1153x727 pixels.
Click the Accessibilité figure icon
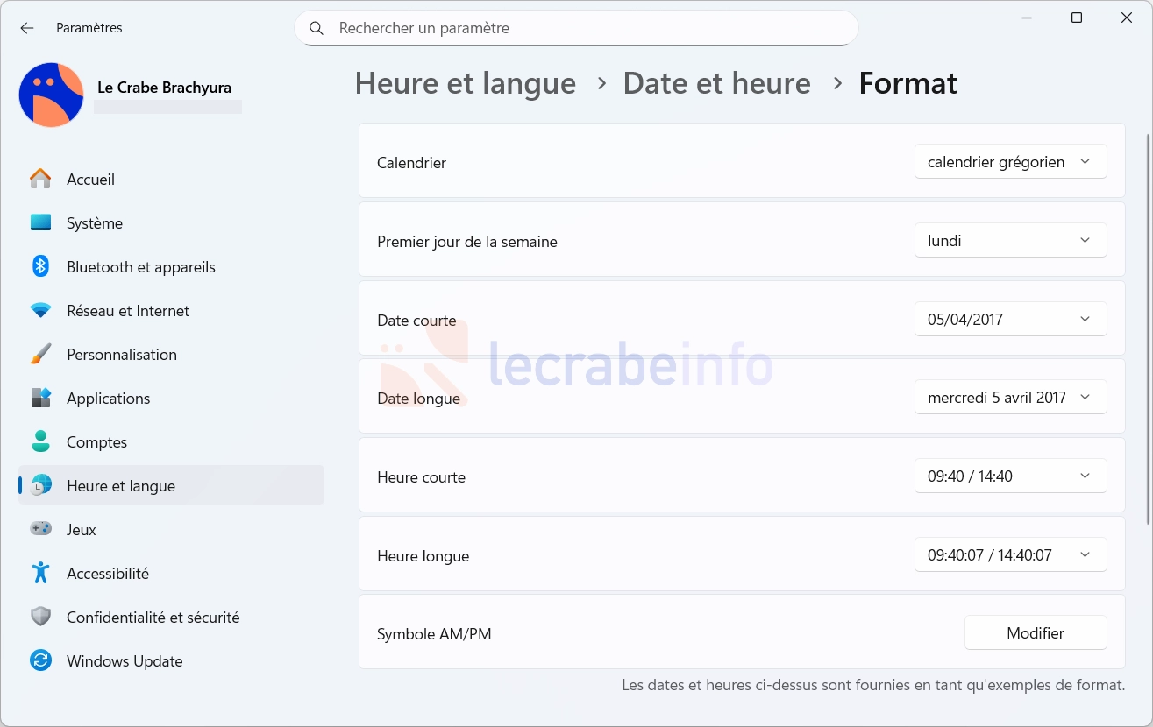pyautogui.click(x=40, y=573)
